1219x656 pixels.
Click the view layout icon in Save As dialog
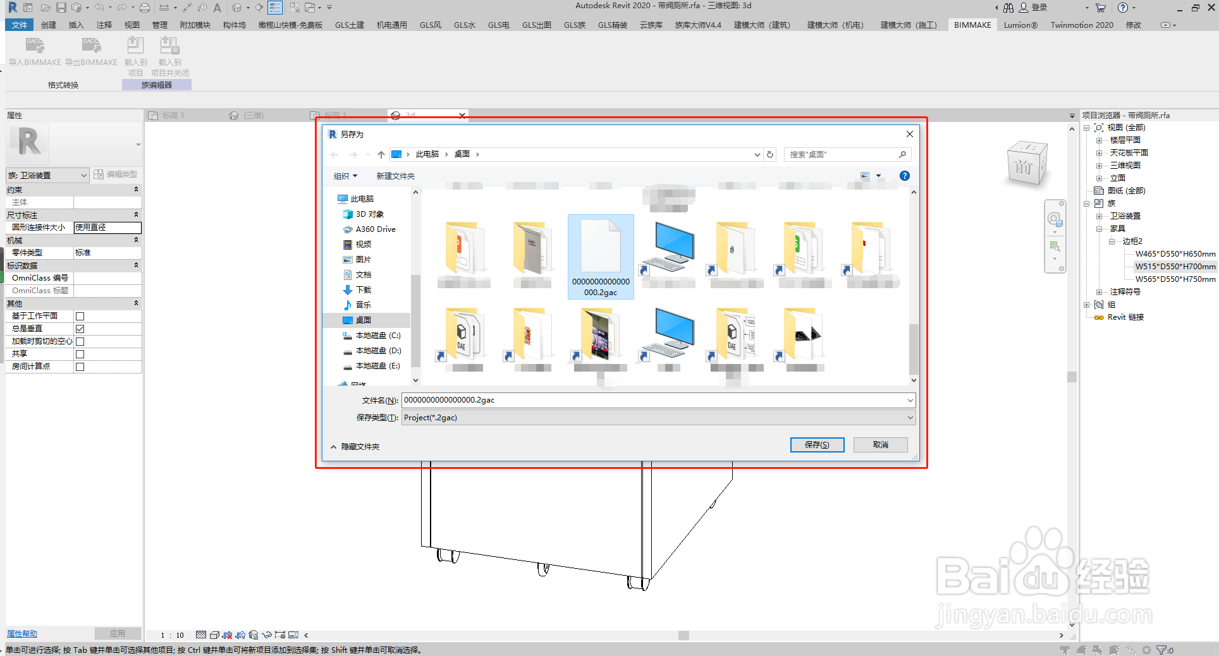point(865,176)
